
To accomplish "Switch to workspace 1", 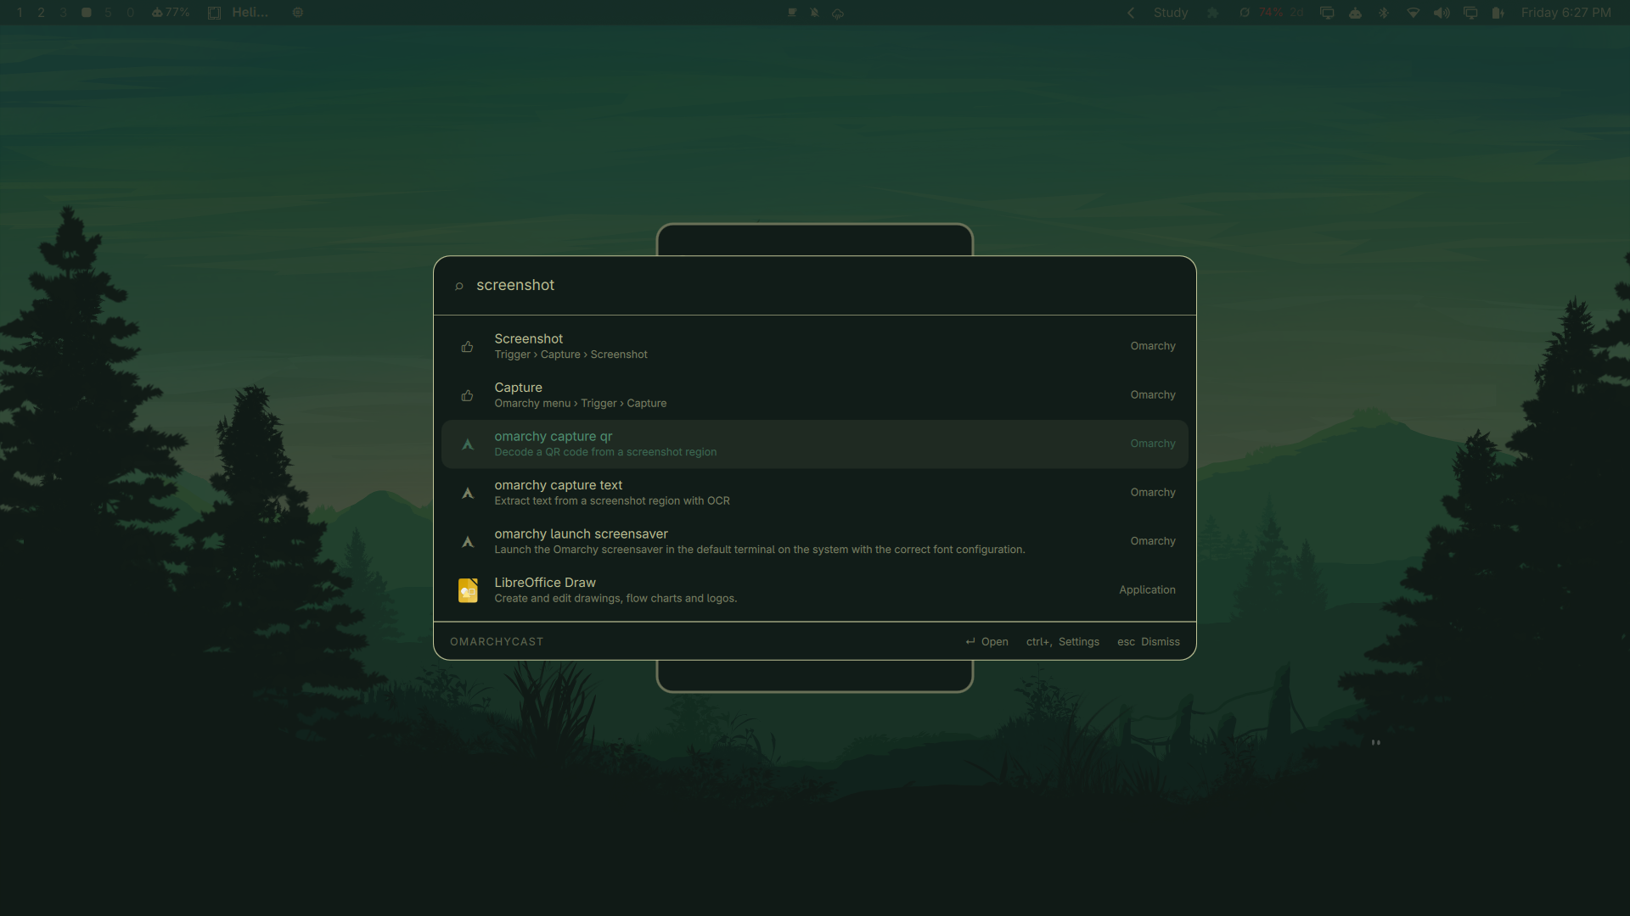I will tap(20, 13).
